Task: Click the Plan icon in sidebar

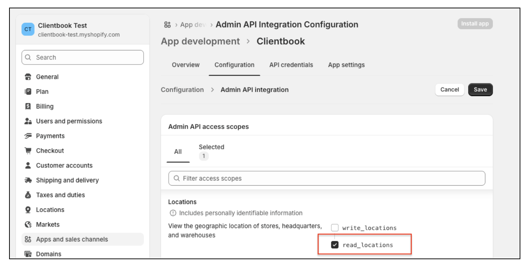Action: coord(28,92)
